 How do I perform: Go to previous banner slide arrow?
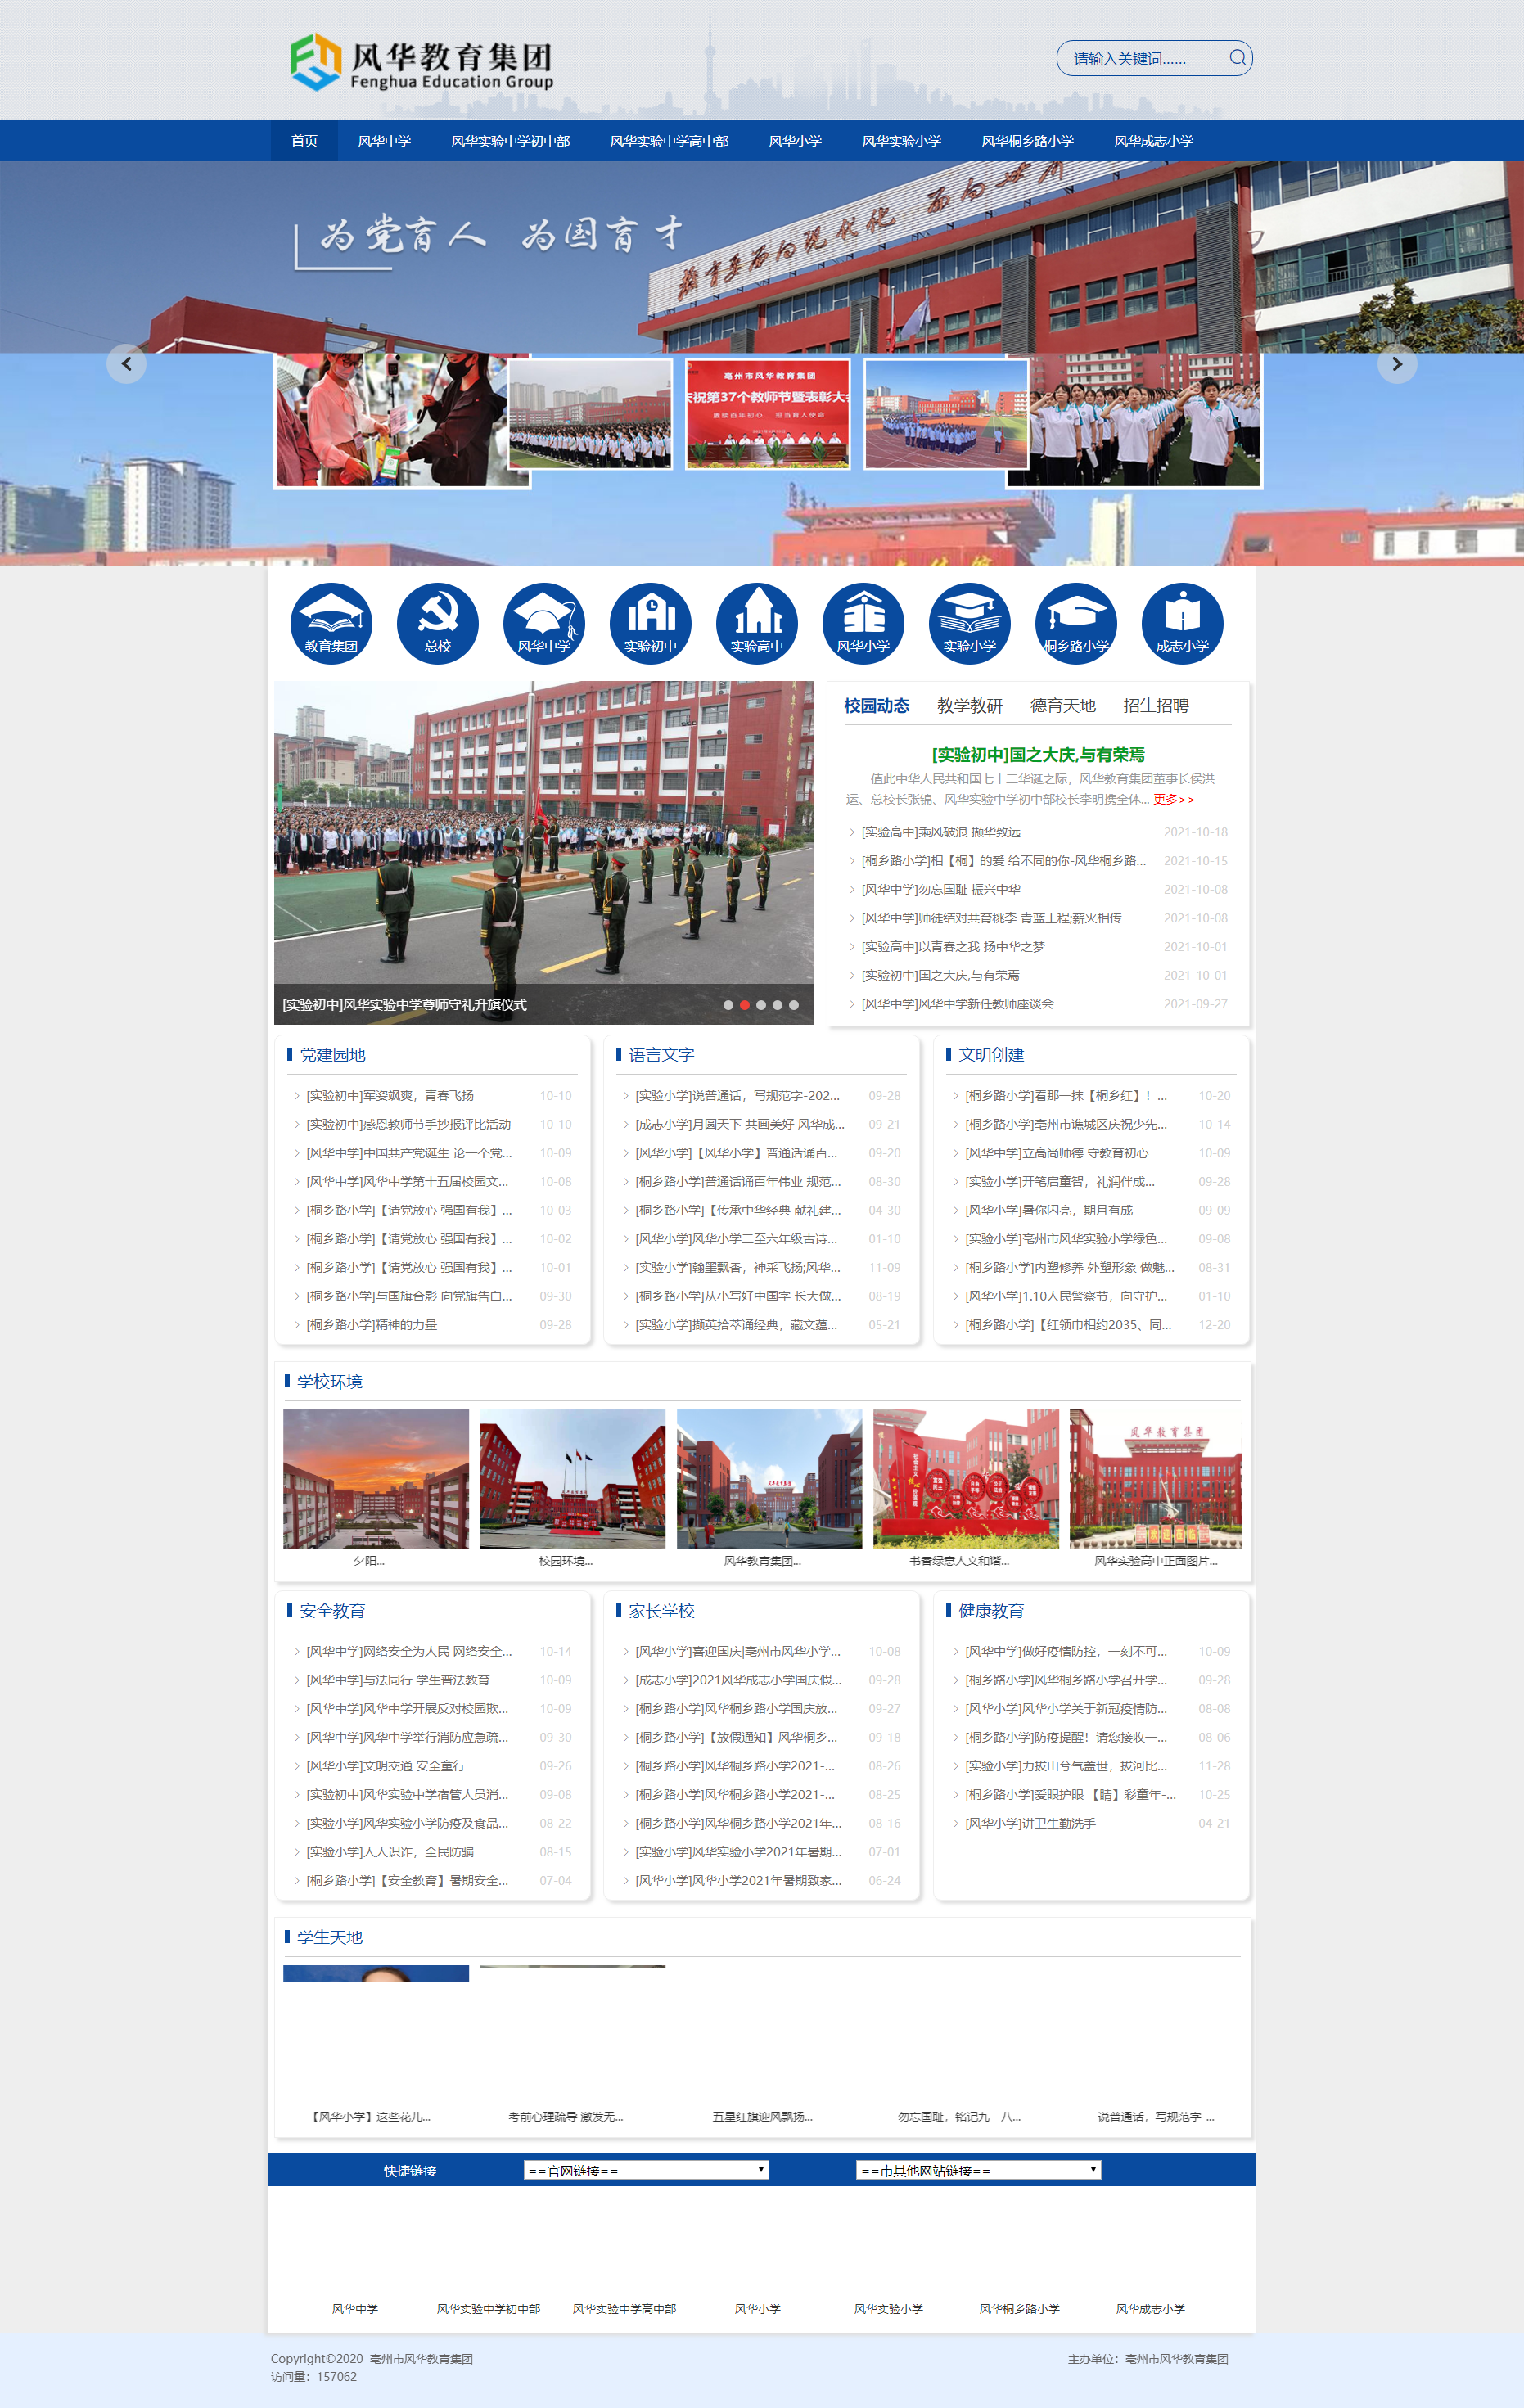[x=126, y=364]
